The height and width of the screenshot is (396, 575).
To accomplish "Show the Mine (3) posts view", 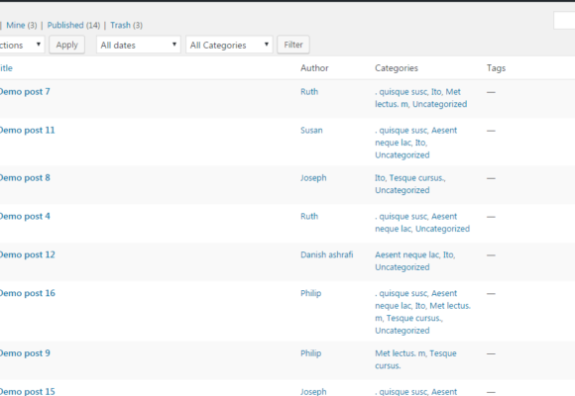I will coord(21,26).
